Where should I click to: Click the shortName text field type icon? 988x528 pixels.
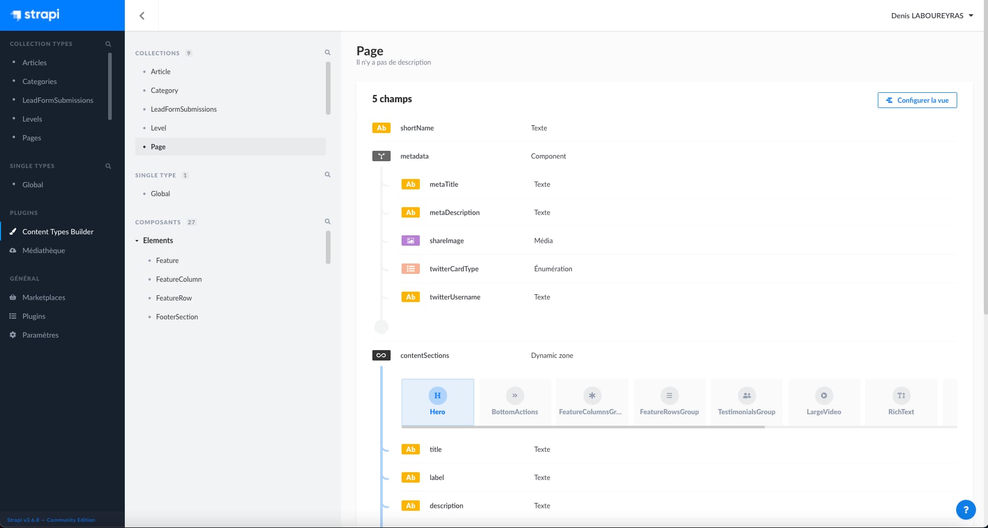381,128
